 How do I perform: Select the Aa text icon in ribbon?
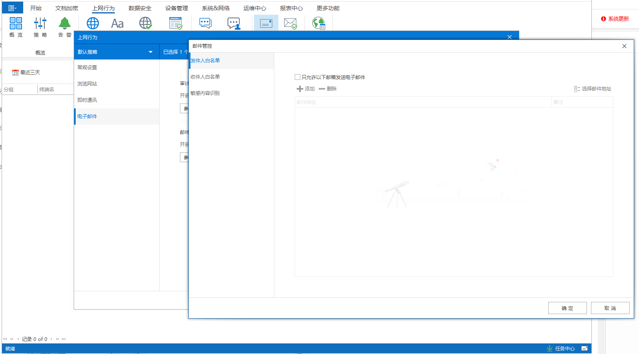tap(117, 23)
